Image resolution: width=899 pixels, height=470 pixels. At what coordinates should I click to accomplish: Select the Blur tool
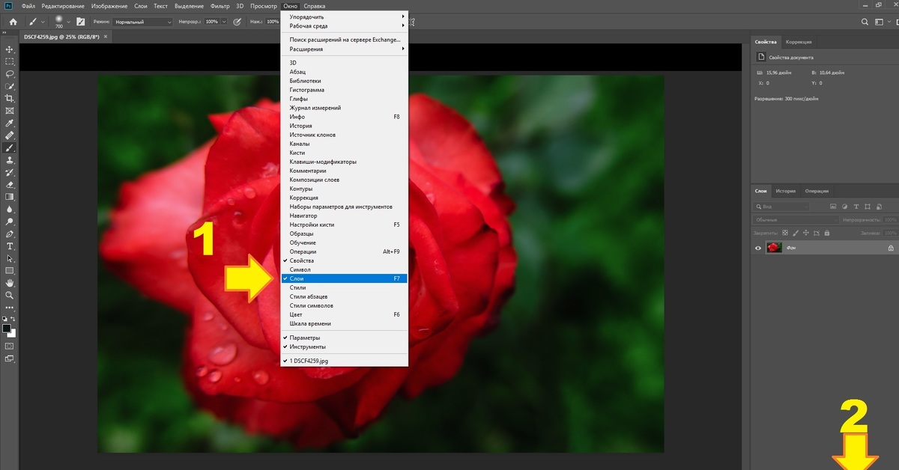10,210
